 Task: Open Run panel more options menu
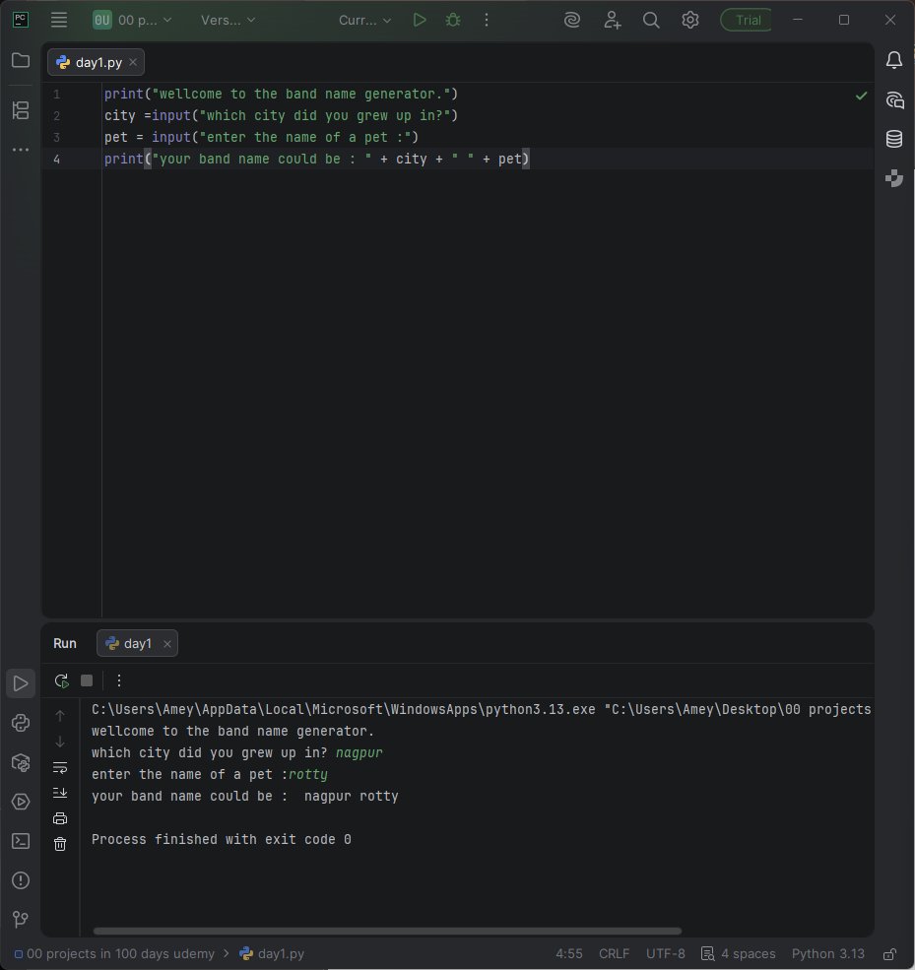click(x=119, y=680)
